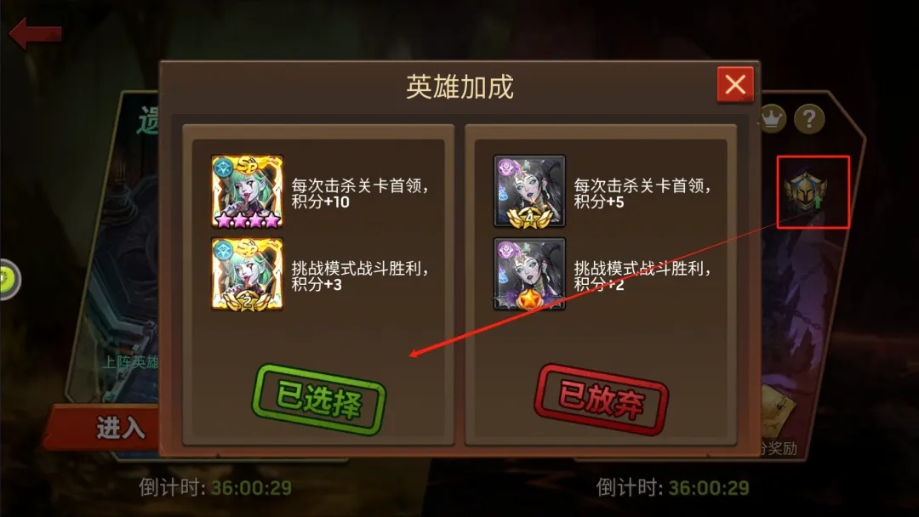Select the SP hero portrait with badge 2
The image size is (919, 517).
(247, 274)
